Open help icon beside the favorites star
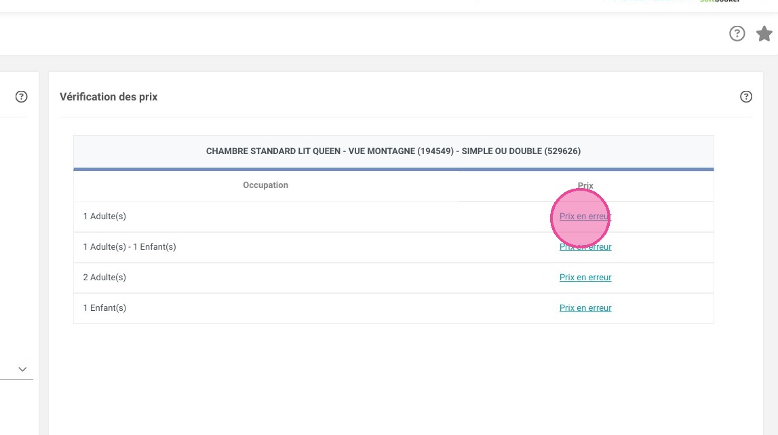The height and width of the screenshot is (435, 778). pyautogui.click(x=737, y=34)
